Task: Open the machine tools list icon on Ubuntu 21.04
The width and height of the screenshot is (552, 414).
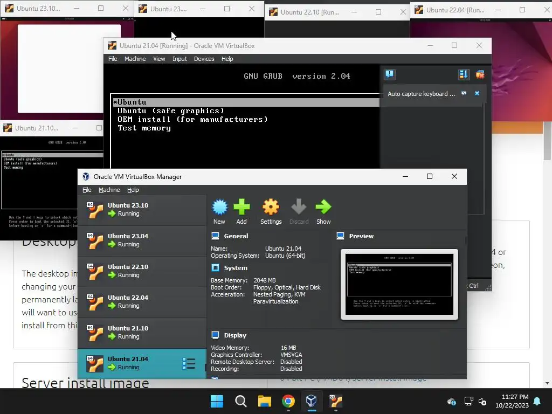Action: tap(189, 364)
